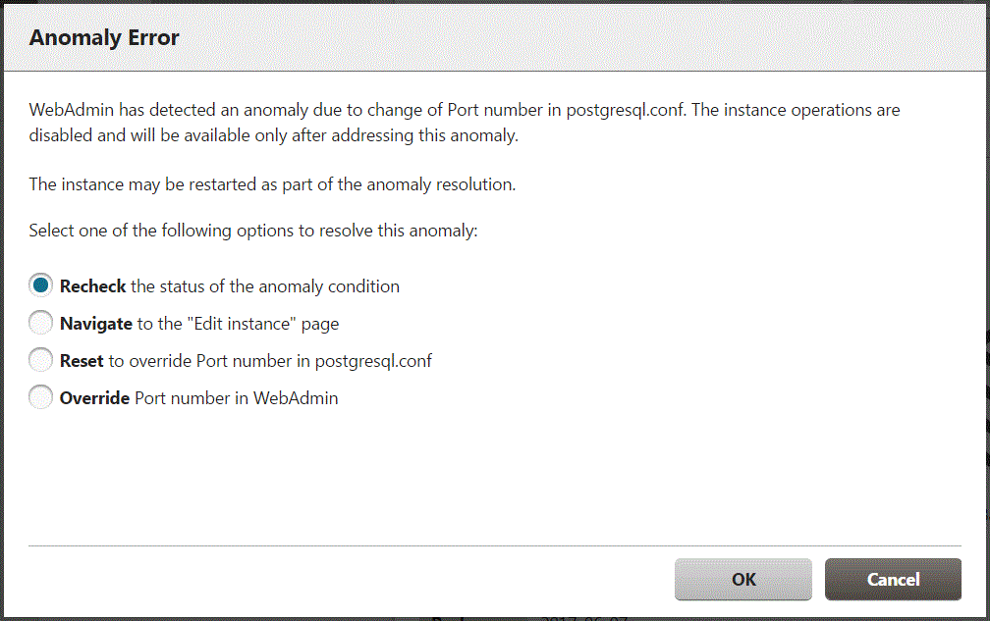Screen dimensions: 990x621
Task: Enable the Override radio button
Action: [40, 397]
